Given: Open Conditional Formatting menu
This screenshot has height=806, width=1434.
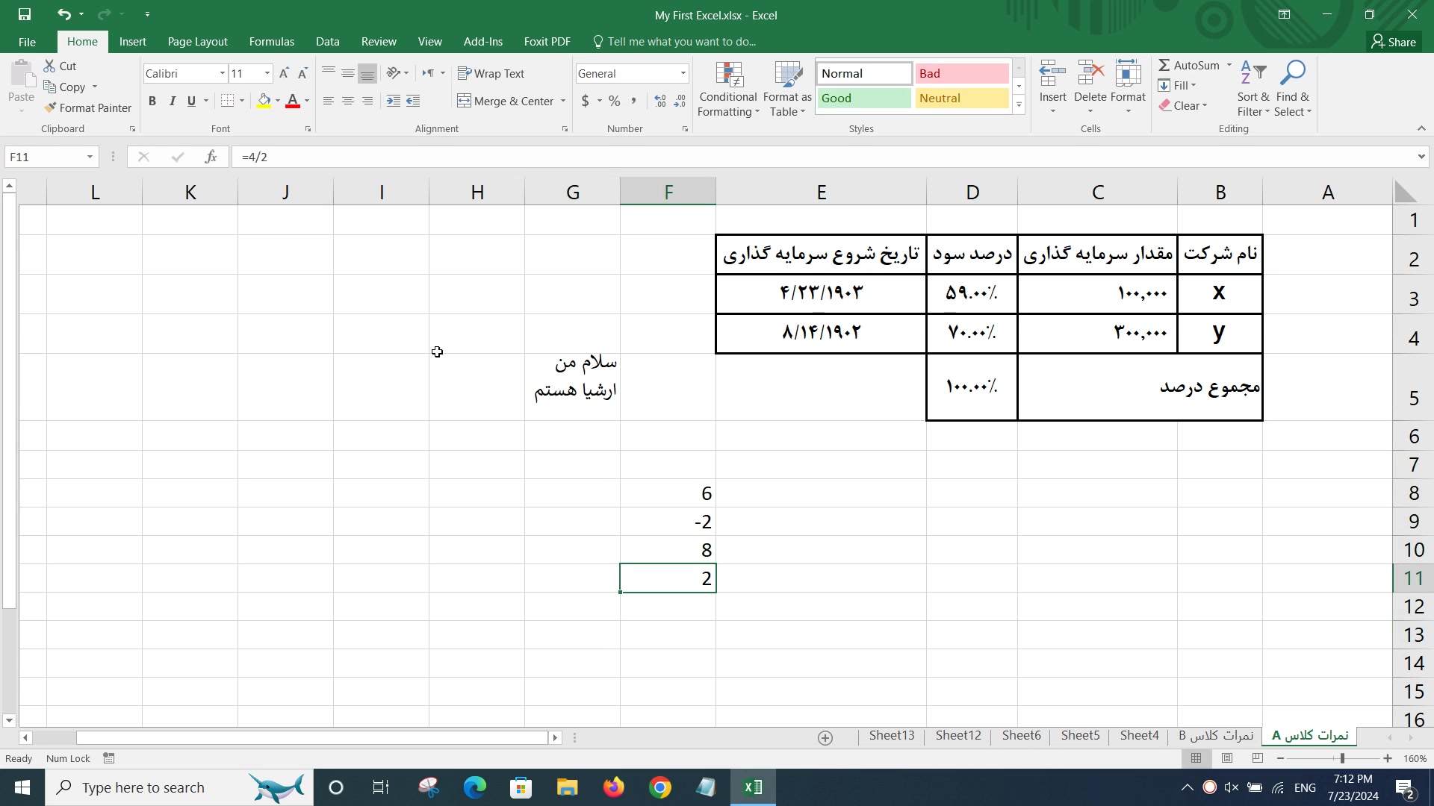Looking at the screenshot, I should tap(727, 90).
